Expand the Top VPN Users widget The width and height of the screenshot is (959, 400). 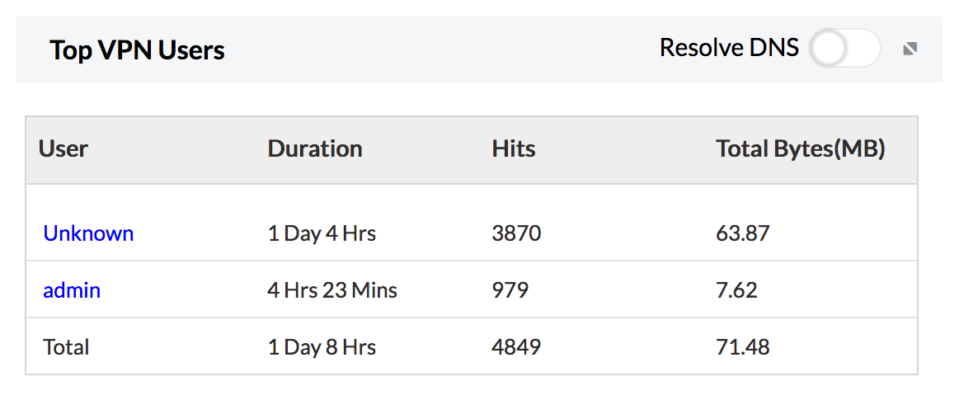(910, 49)
